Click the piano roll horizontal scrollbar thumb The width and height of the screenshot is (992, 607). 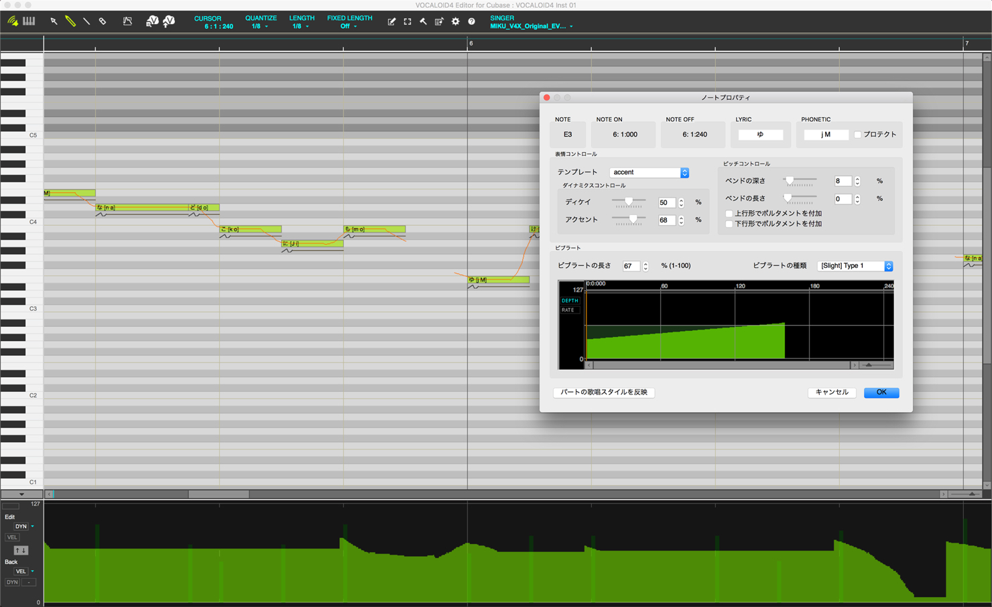[219, 494]
